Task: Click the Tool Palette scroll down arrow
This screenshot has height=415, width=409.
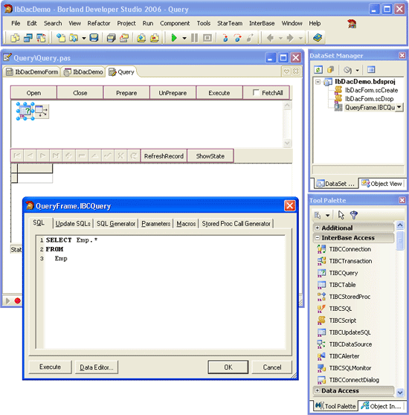Action: click(400, 392)
